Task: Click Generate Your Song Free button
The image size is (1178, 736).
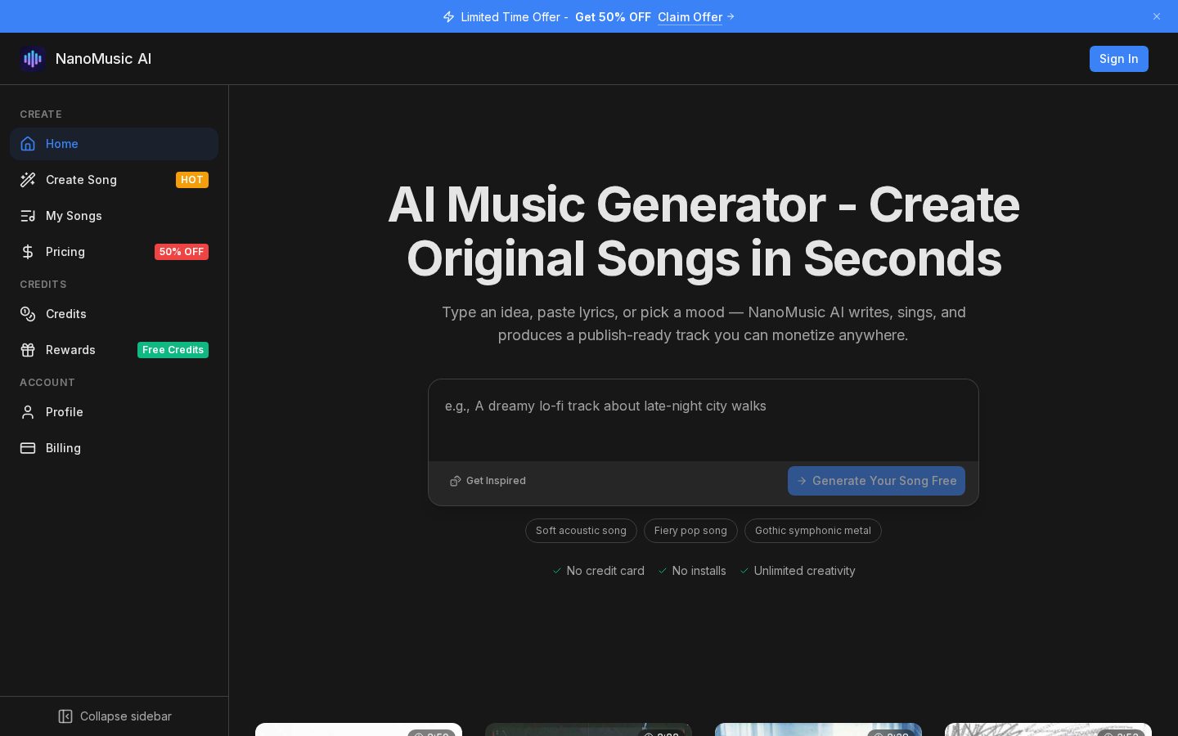Action: coord(876,481)
